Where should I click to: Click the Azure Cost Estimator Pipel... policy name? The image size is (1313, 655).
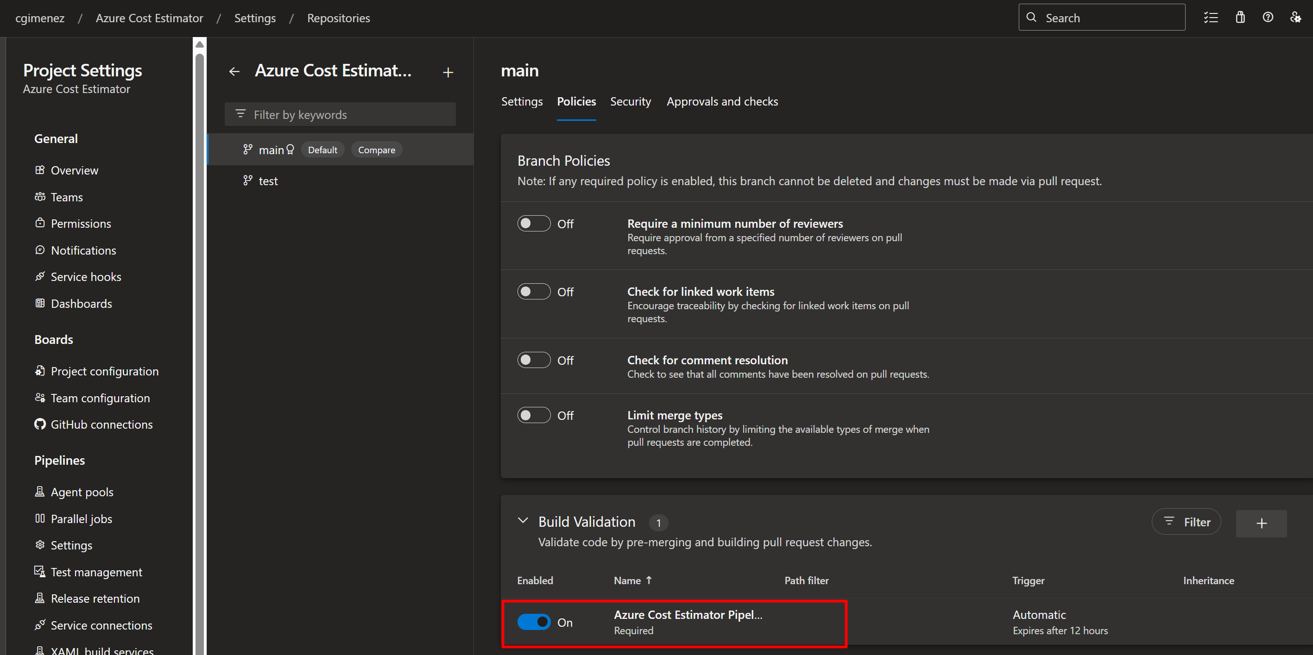[x=688, y=614]
